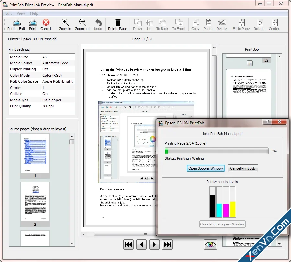The image size is (291, 262).
Task: Click Open Spooler Window button
Action: pos(206,168)
